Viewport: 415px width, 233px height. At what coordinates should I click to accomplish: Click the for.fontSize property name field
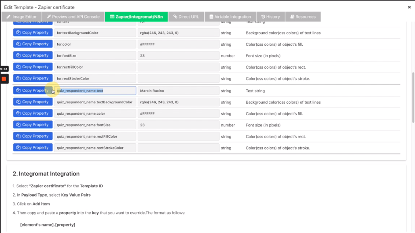point(95,55)
